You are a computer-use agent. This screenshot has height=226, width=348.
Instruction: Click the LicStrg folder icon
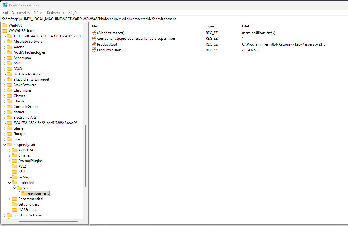tap(14, 177)
